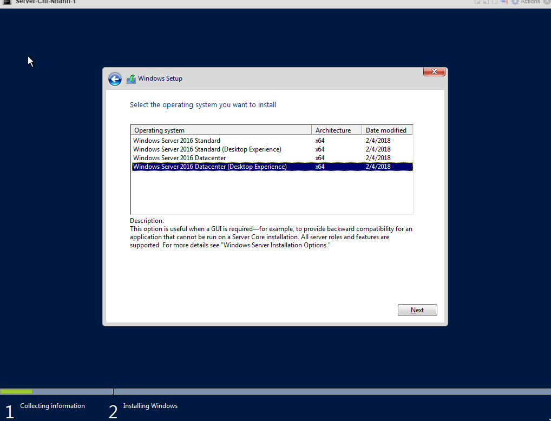Screen dimensions: 551x421
Task: Click the Installing Windows step label
Action: tap(150, 406)
